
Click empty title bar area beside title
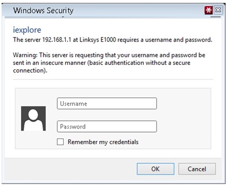(x=138, y=11)
